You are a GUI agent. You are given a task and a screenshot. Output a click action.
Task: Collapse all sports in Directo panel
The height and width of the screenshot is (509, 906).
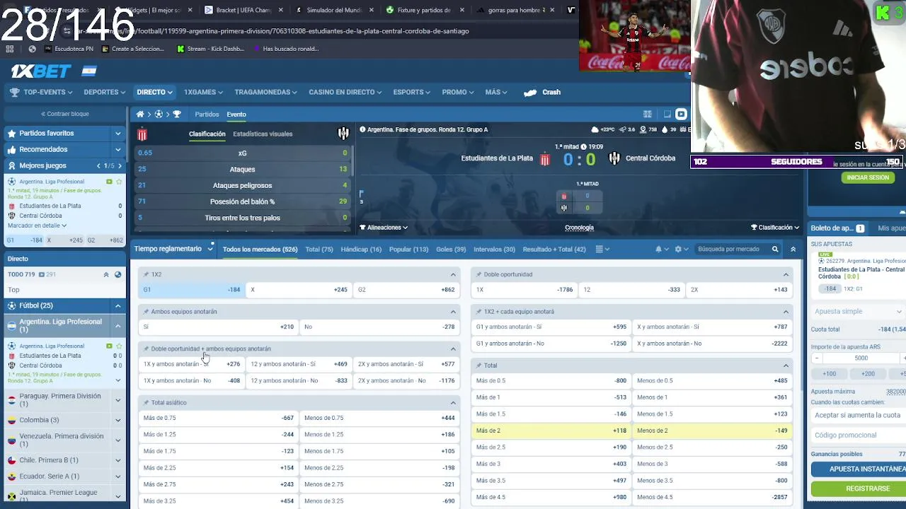[x=106, y=274]
